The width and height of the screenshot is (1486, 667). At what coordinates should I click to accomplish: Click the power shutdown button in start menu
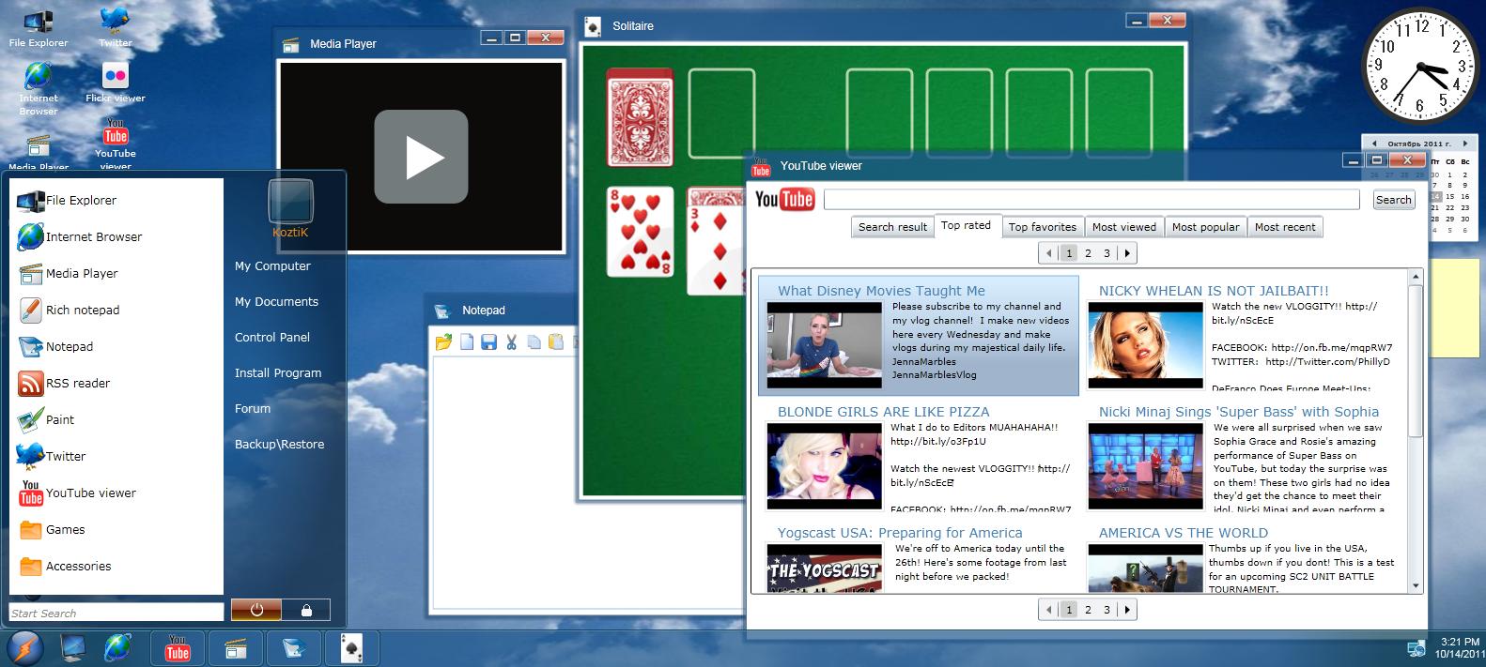[256, 610]
